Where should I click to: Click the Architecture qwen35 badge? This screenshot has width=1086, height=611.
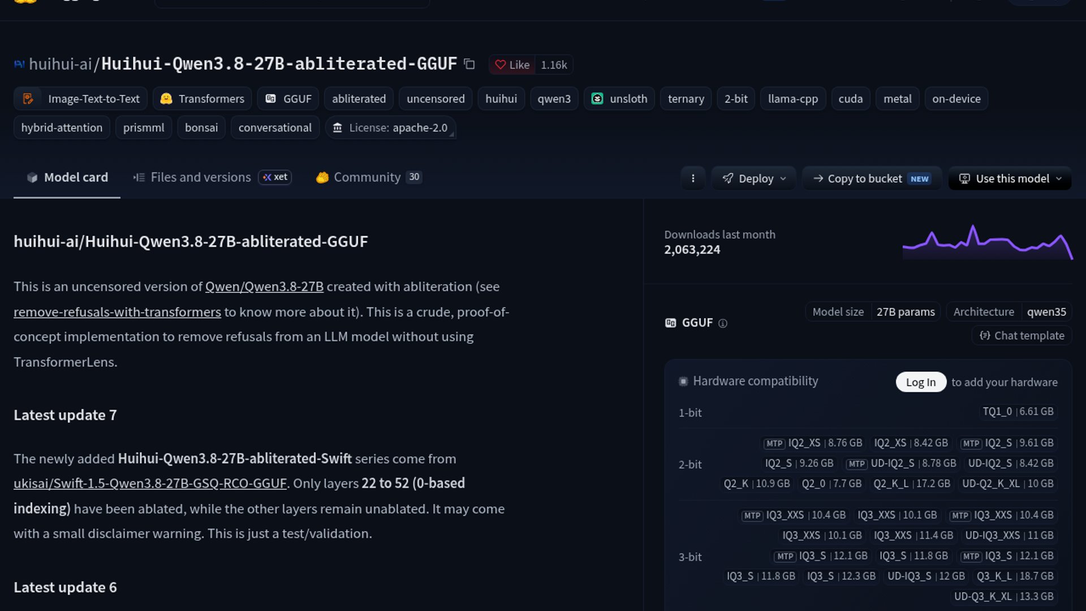[x=1010, y=312]
